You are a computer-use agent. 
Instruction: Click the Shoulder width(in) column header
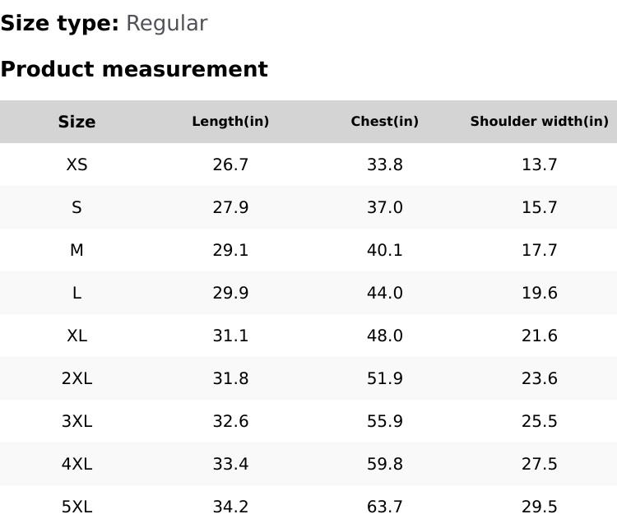[x=539, y=122]
